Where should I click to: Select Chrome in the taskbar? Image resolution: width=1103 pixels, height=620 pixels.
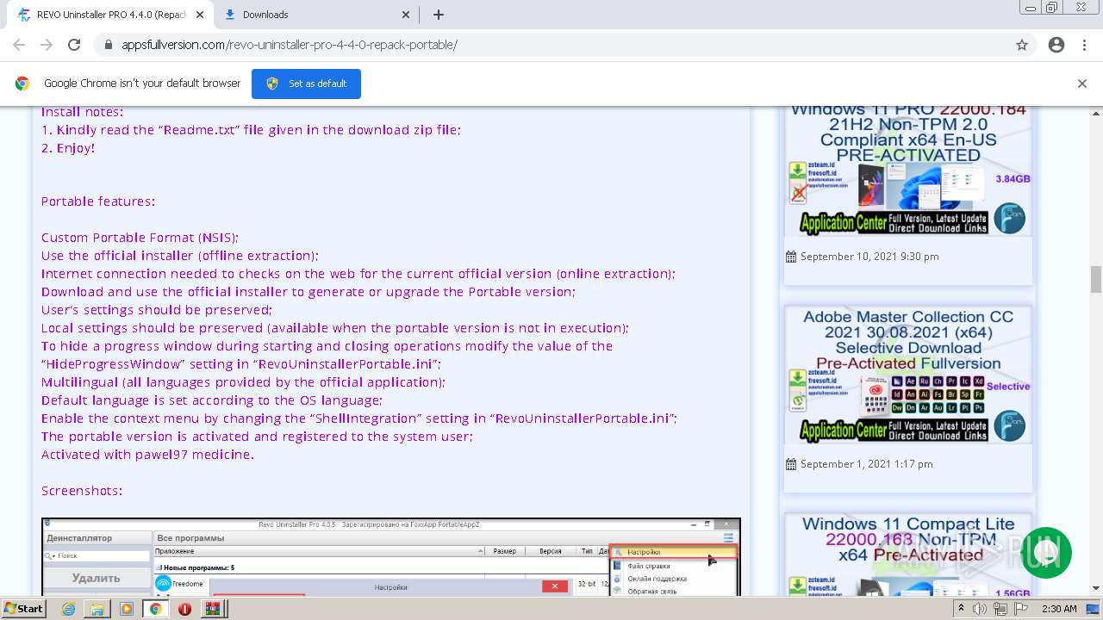tap(156, 609)
